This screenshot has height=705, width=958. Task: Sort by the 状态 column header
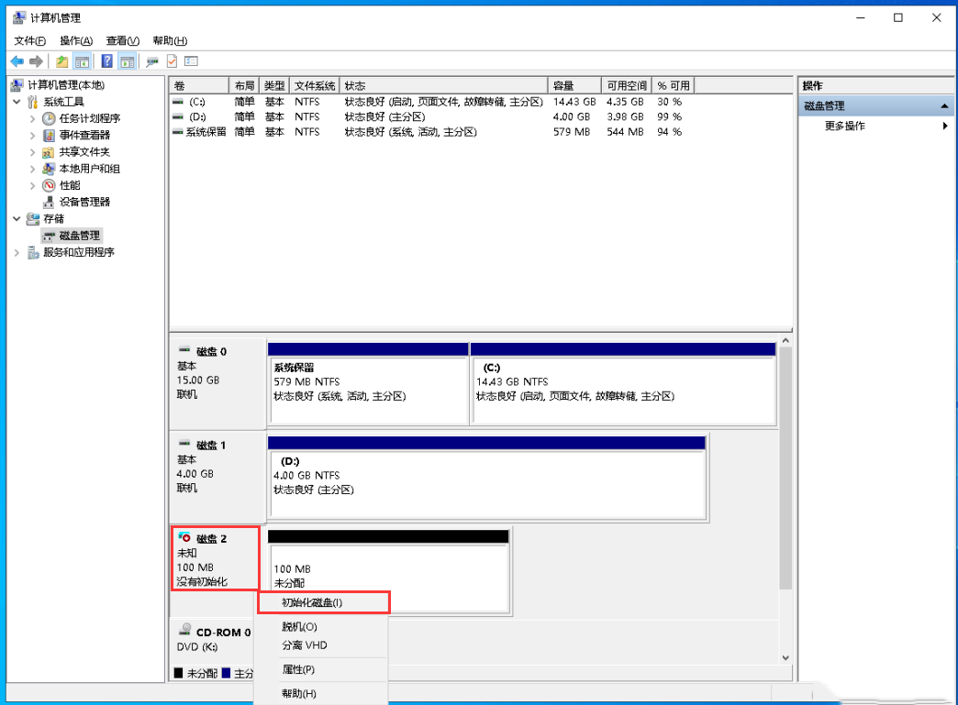click(443, 85)
